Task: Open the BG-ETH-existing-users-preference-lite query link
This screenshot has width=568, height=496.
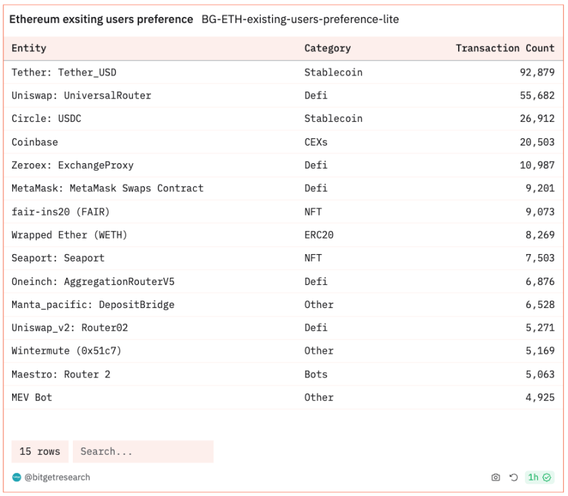Action: click(300, 20)
